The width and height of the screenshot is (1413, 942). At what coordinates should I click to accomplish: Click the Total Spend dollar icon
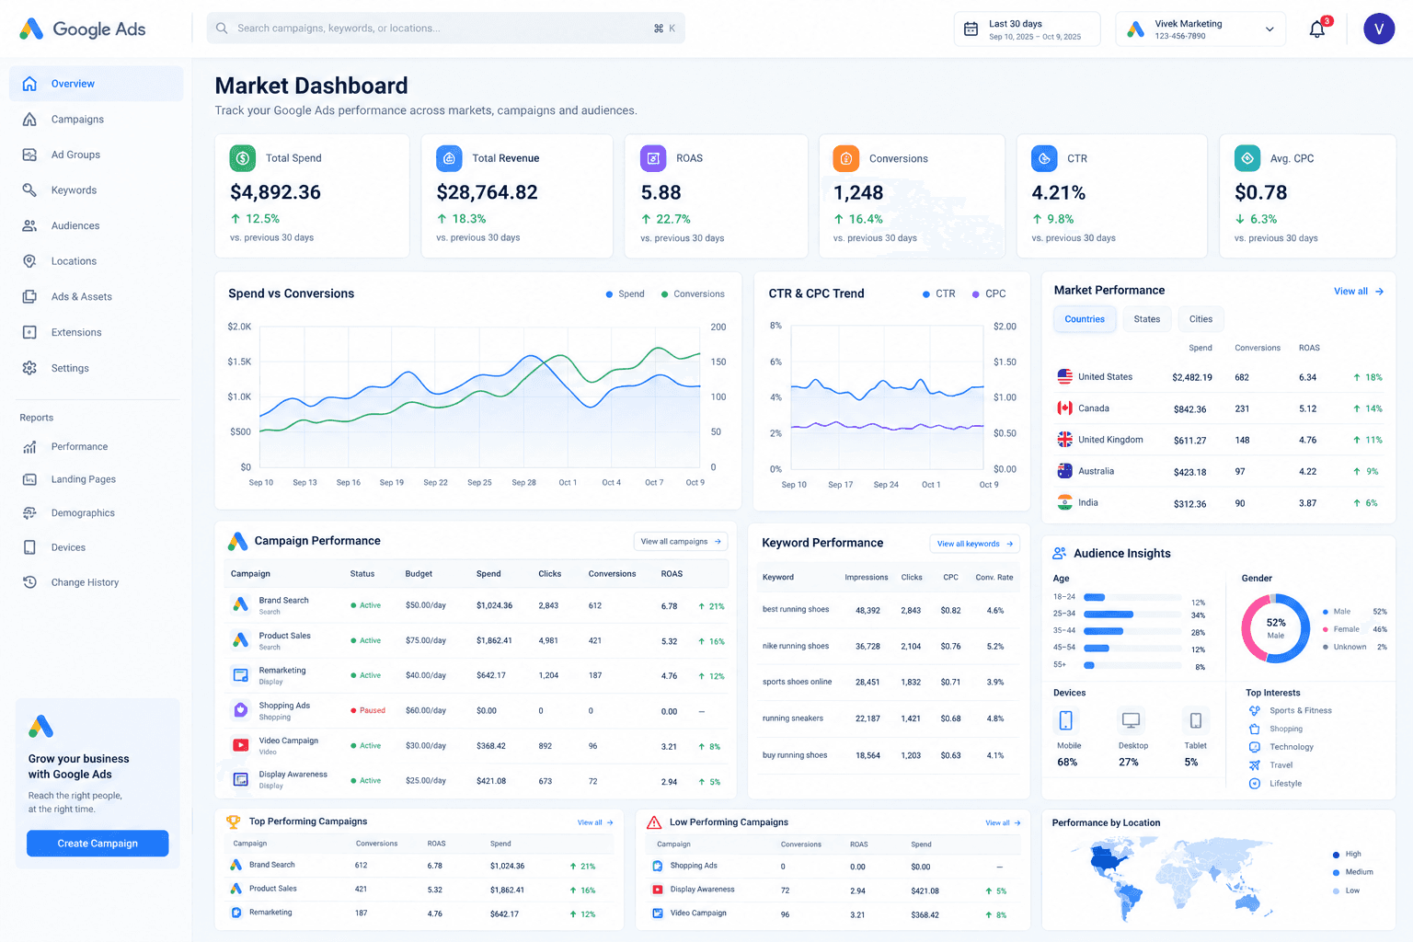point(243,158)
